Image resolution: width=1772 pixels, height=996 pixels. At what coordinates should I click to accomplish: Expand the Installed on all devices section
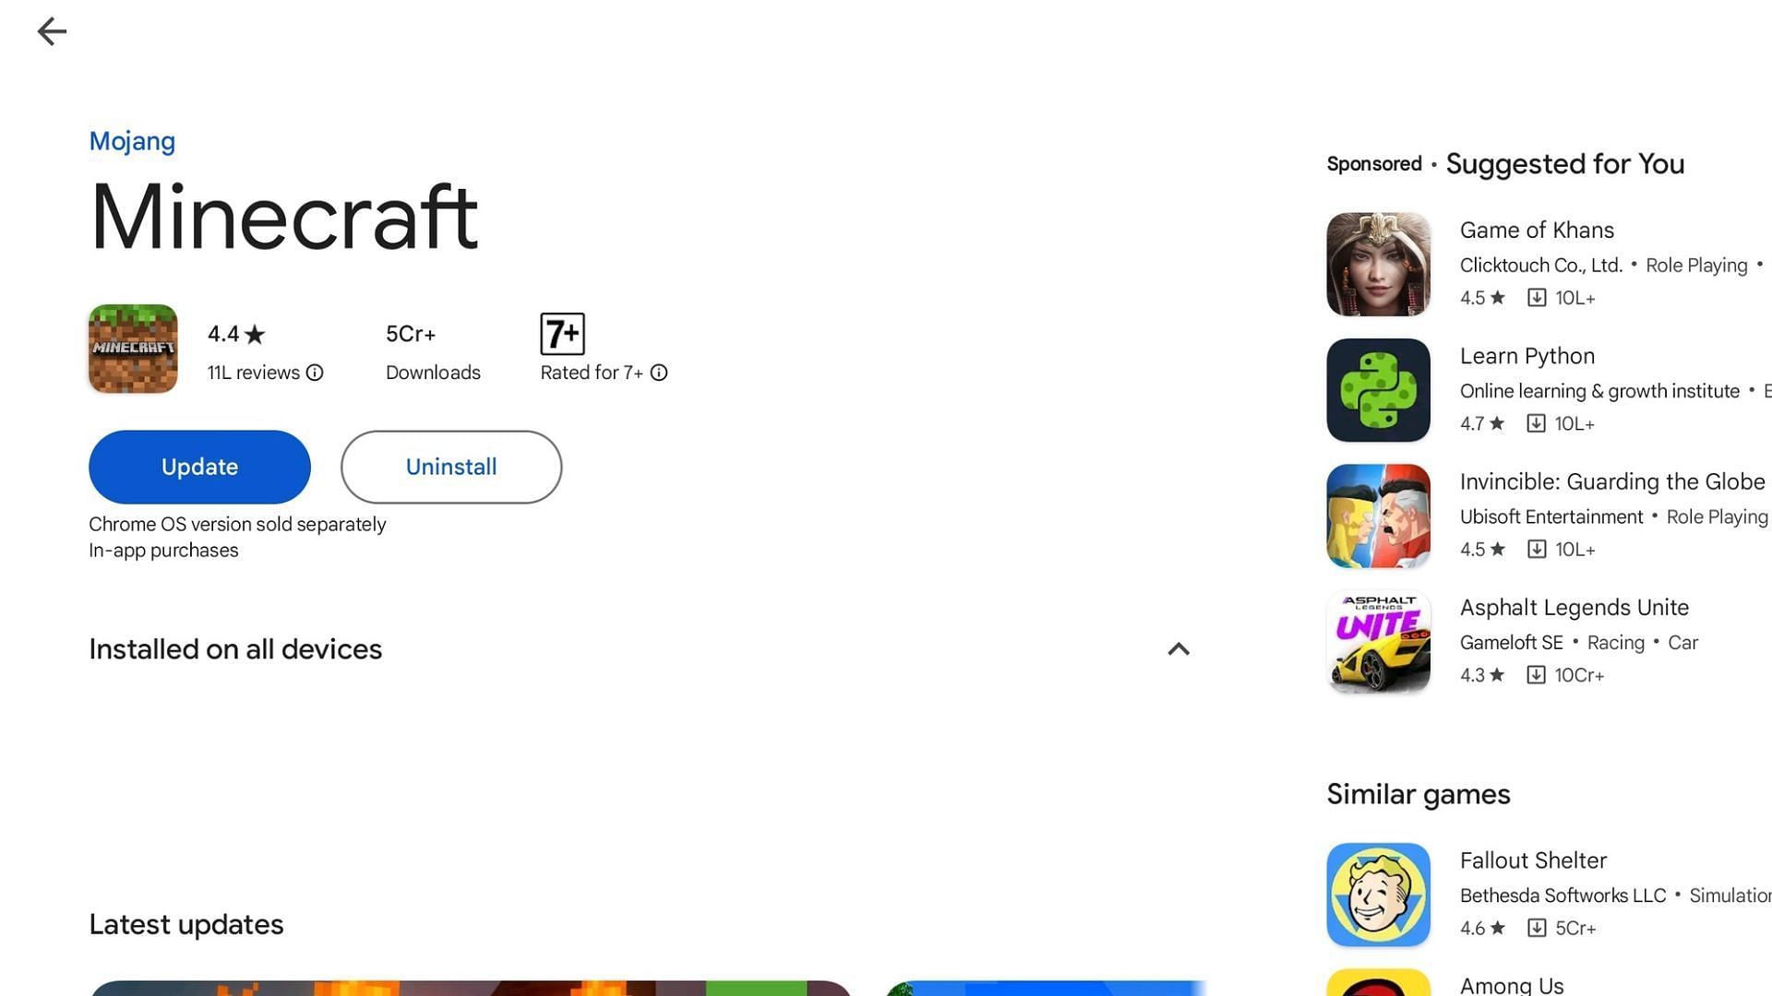(1179, 649)
